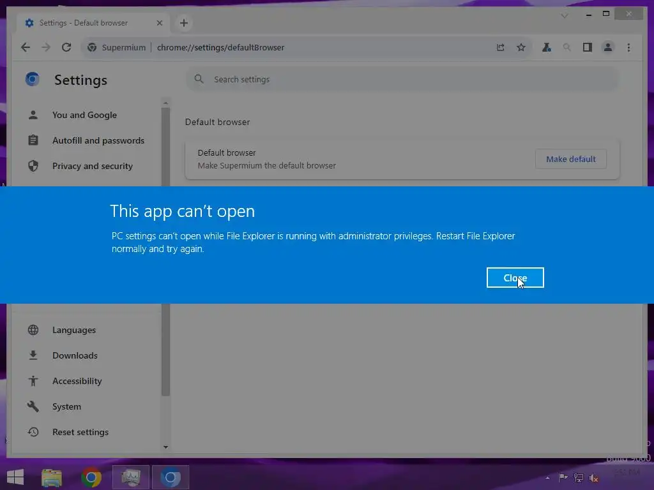The image size is (654, 490).
Task: Click the Action Center flag tray icon
Action: 563,477
